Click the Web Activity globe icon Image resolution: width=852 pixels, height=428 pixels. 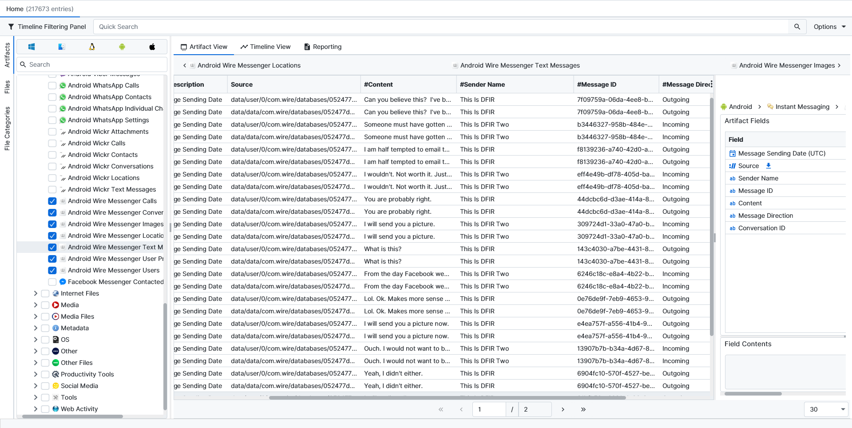point(55,409)
